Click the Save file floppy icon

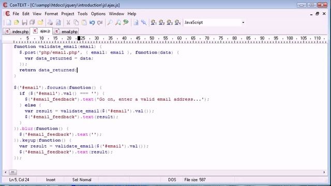pos(24,22)
